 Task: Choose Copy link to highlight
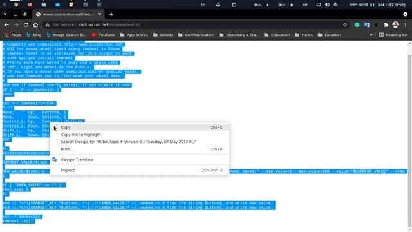click(x=140, y=135)
